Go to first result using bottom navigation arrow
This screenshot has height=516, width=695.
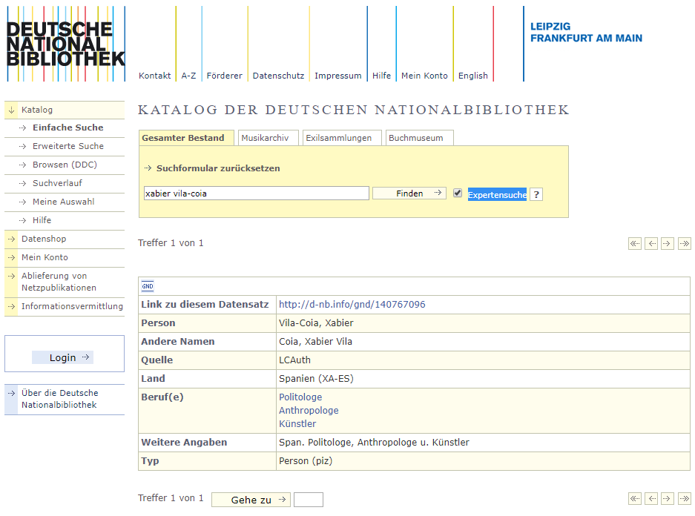635,499
